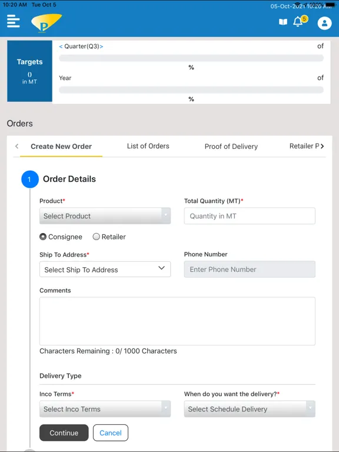339x452 pixels.
Task: Click the Continue button
Action: click(x=64, y=433)
